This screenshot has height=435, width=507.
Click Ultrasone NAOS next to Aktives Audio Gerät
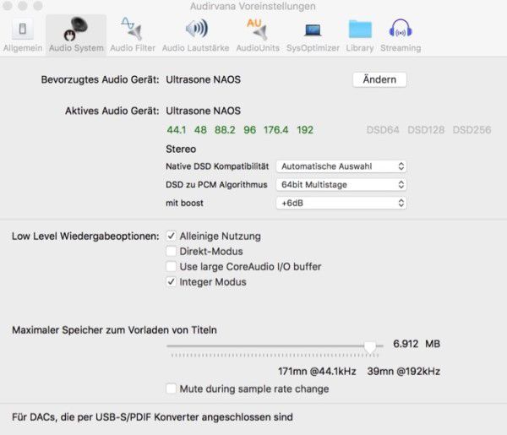[x=203, y=111]
